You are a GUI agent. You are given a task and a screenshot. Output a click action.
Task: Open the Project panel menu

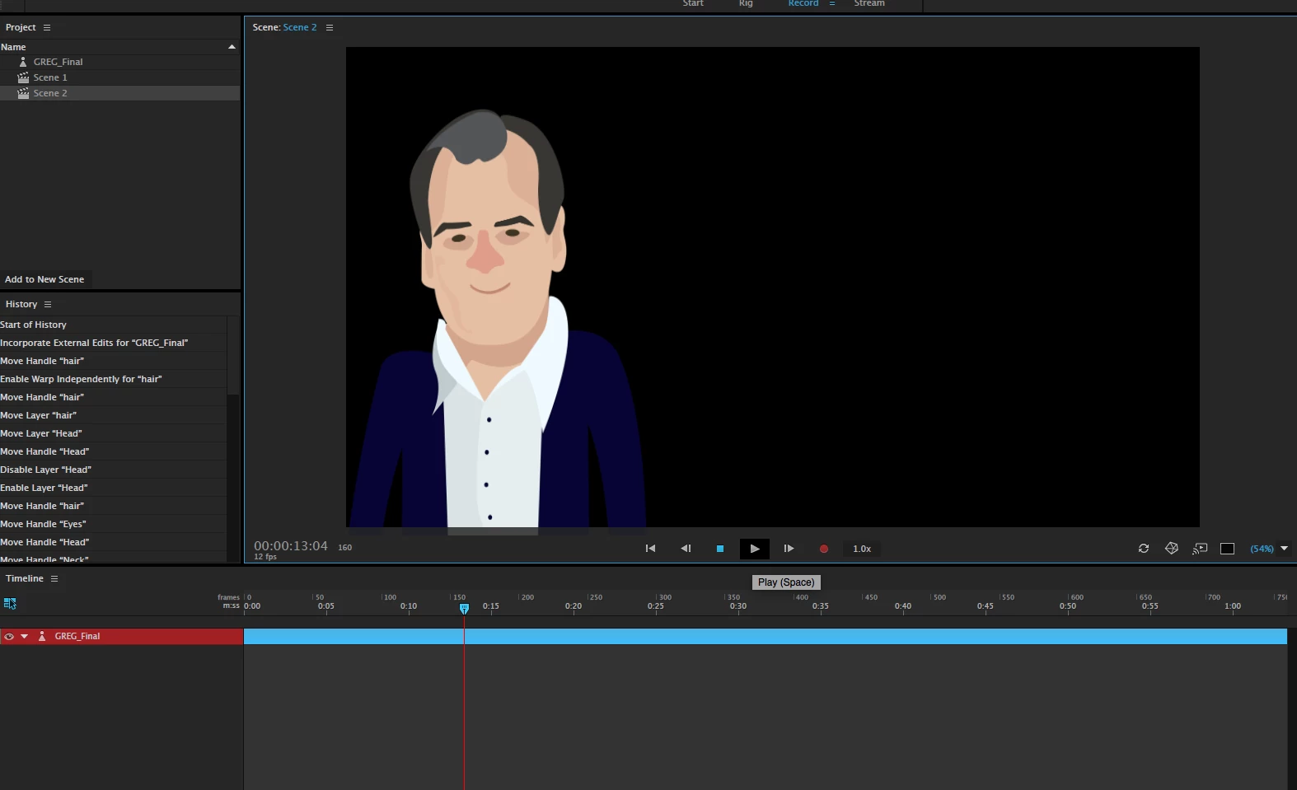click(x=47, y=27)
